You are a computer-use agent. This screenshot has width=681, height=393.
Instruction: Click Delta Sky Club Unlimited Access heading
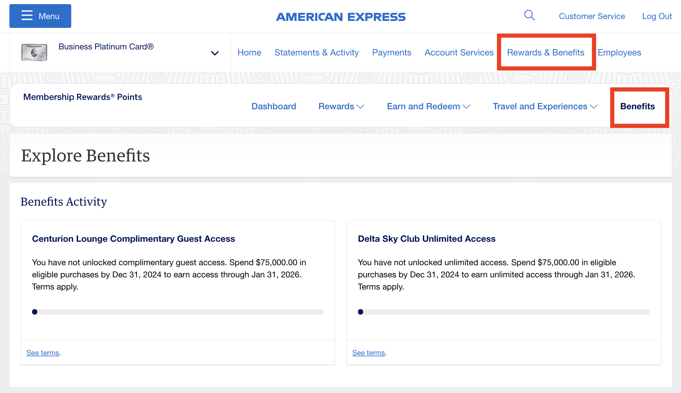click(x=427, y=239)
